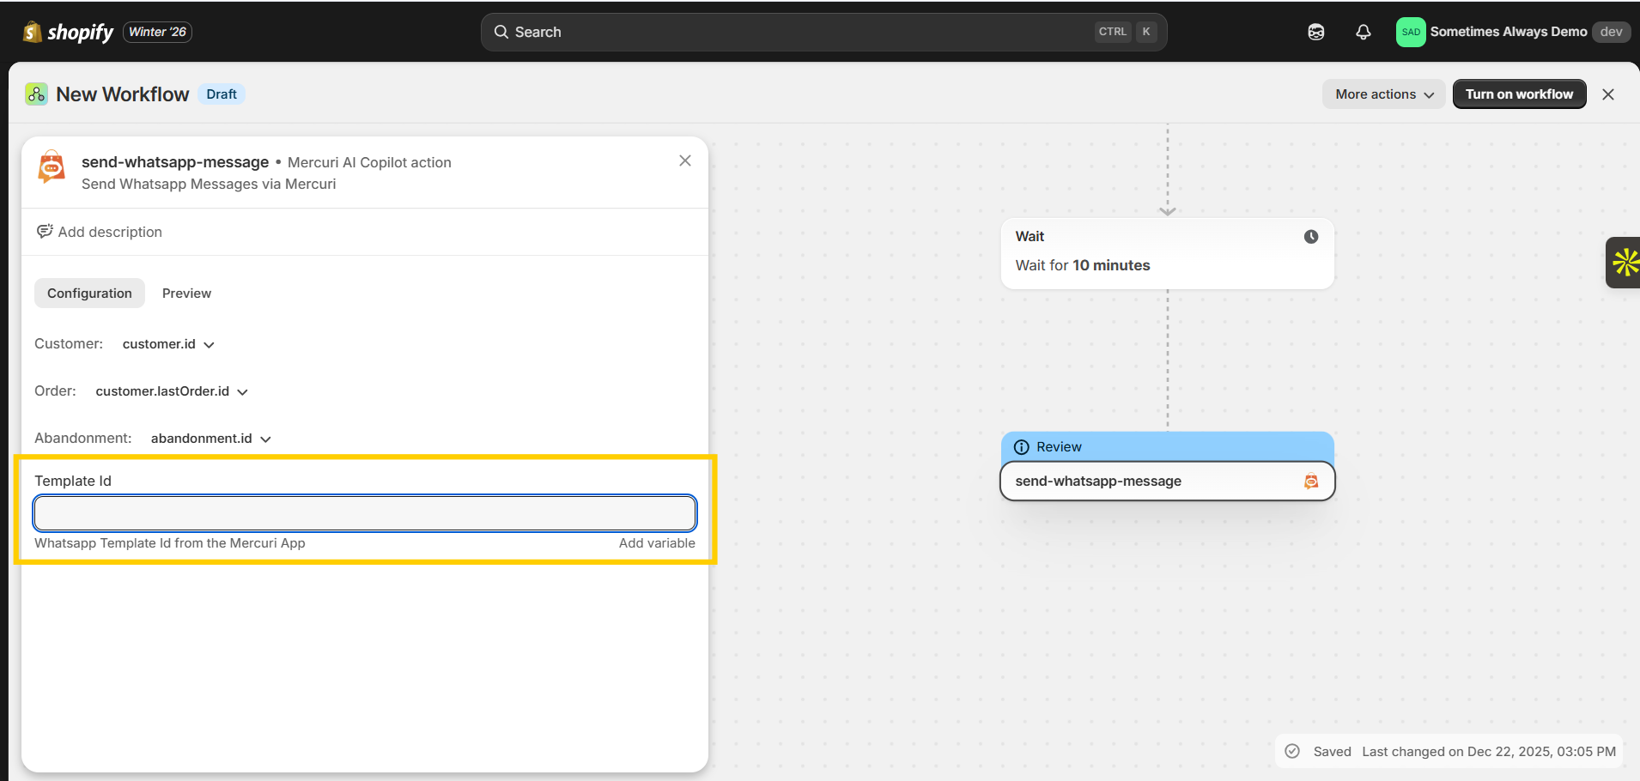
Task: Select the Configuration tab
Action: (89, 294)
